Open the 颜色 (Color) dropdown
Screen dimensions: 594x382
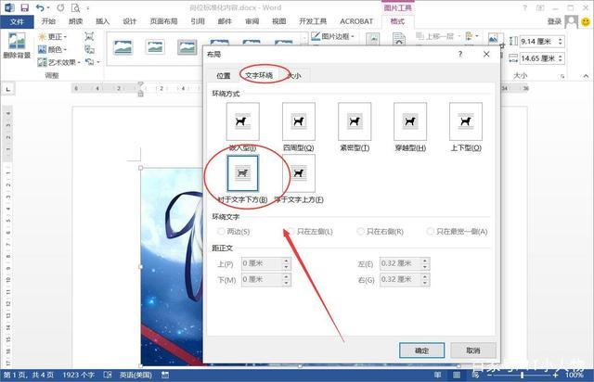point(53,49)
